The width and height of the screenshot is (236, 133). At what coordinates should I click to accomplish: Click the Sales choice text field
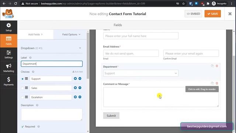[51, 88]
